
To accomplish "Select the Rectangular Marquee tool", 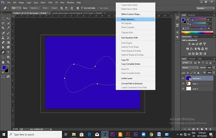I will pyautogui.click(x=3, y=18).
